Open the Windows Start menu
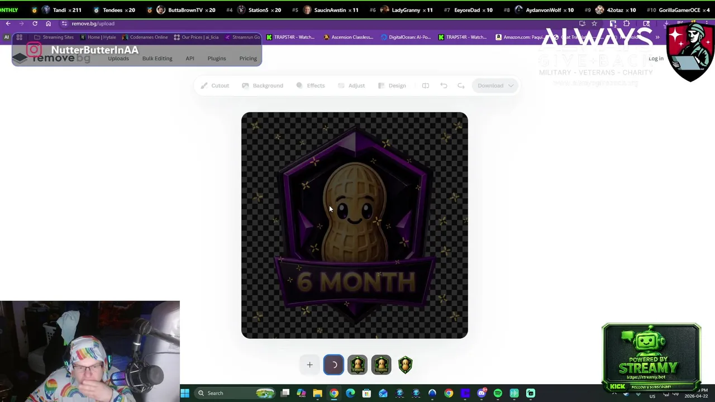This screenshot has height=402, width=715. 185,393
